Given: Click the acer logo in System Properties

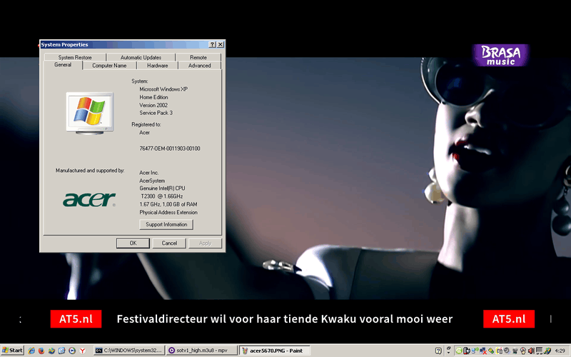Looking at the screenshot, I should point(89,200).
